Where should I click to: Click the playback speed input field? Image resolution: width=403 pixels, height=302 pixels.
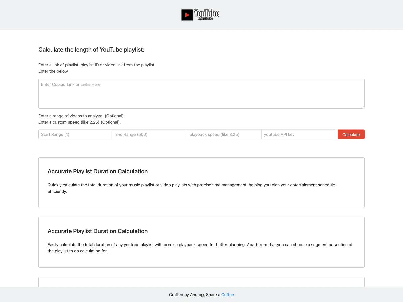pos(224,134)
